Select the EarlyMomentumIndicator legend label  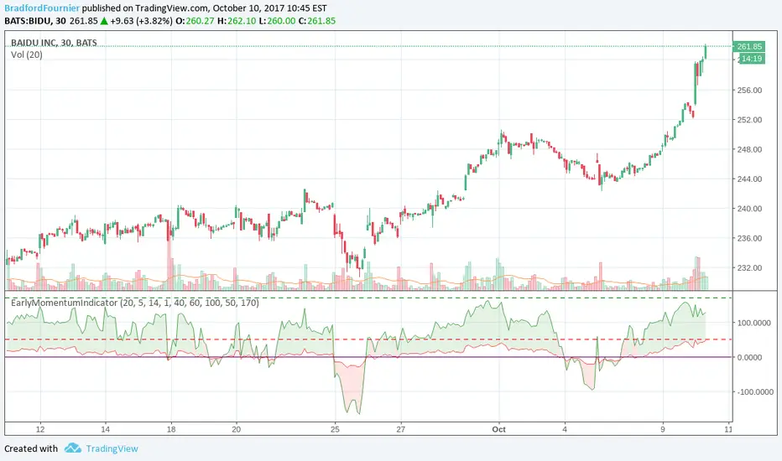pos(134,303)
